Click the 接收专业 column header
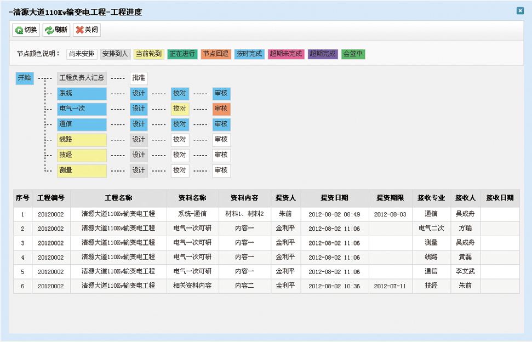Screen dimensions: 532x342 click(431, 198)
